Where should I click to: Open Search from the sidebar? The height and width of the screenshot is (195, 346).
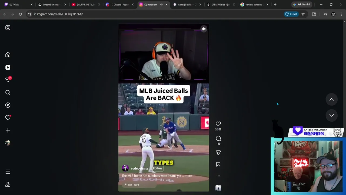[x=8, y=93]
